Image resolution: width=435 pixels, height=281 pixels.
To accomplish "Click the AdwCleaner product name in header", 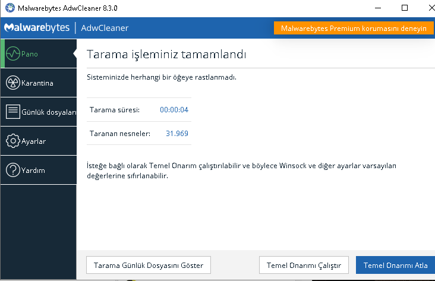I will tap(105, 28).
